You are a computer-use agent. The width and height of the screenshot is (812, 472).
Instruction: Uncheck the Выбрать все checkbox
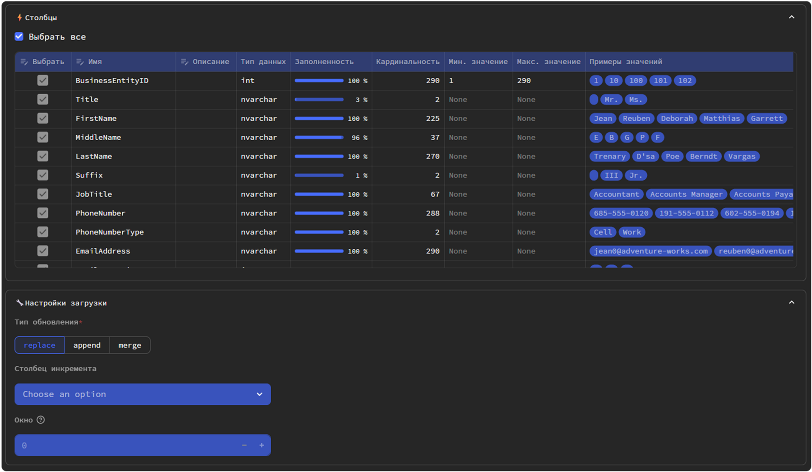click(19, 37)
